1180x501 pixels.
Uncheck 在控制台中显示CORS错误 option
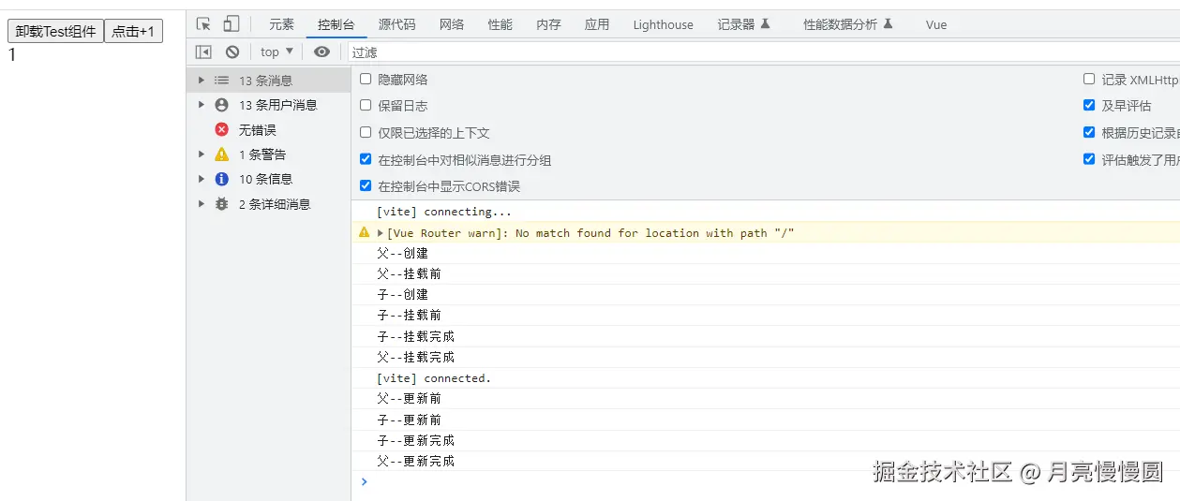(366, 185)
